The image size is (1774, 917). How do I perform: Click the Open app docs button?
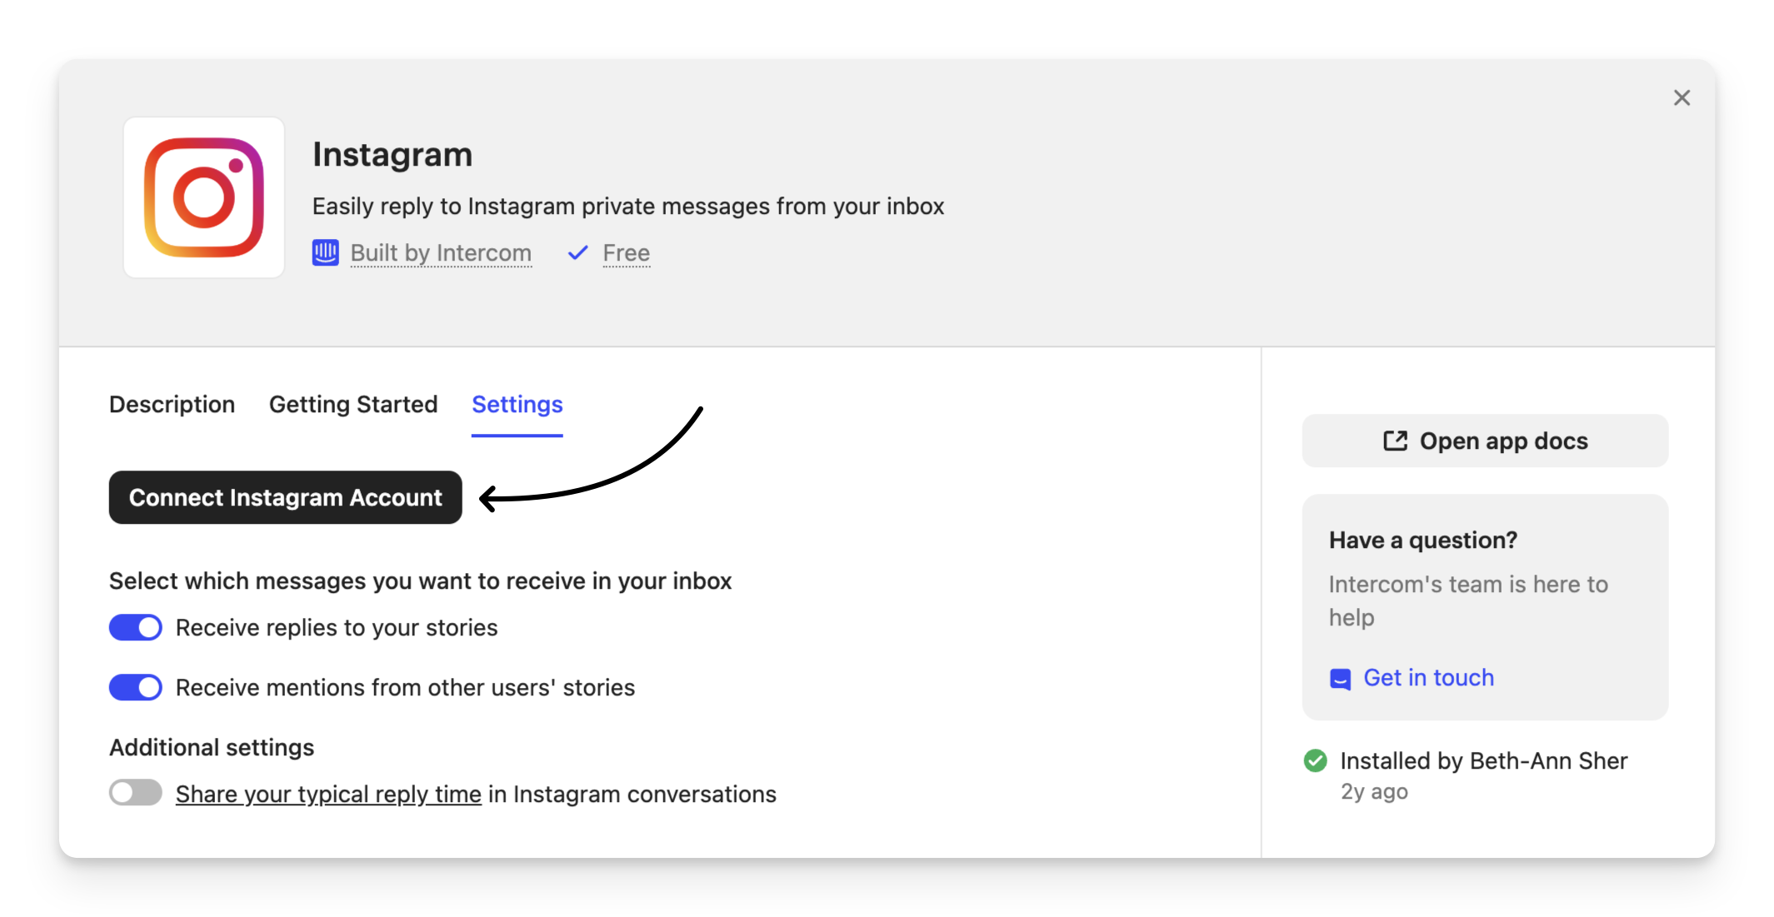click(1485, 441)
